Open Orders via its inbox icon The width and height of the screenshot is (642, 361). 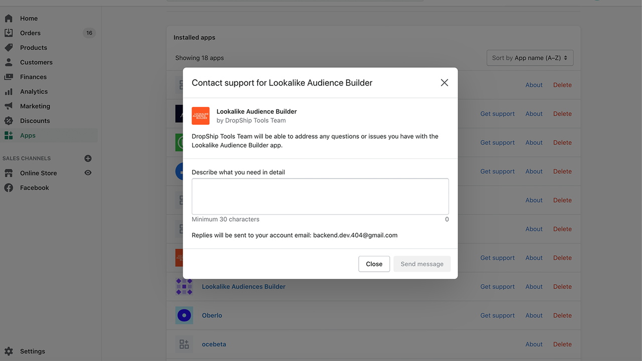9,33
